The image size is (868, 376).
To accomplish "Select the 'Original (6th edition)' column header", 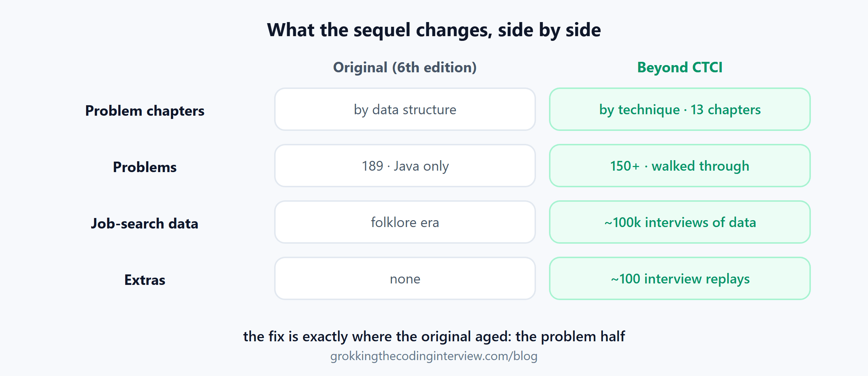I will click(405, 68).
